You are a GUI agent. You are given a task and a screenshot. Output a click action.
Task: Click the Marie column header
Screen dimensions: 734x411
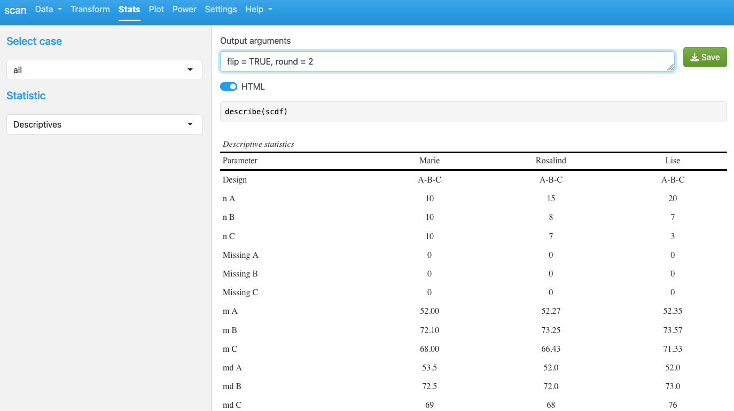(x=430, y=161)
